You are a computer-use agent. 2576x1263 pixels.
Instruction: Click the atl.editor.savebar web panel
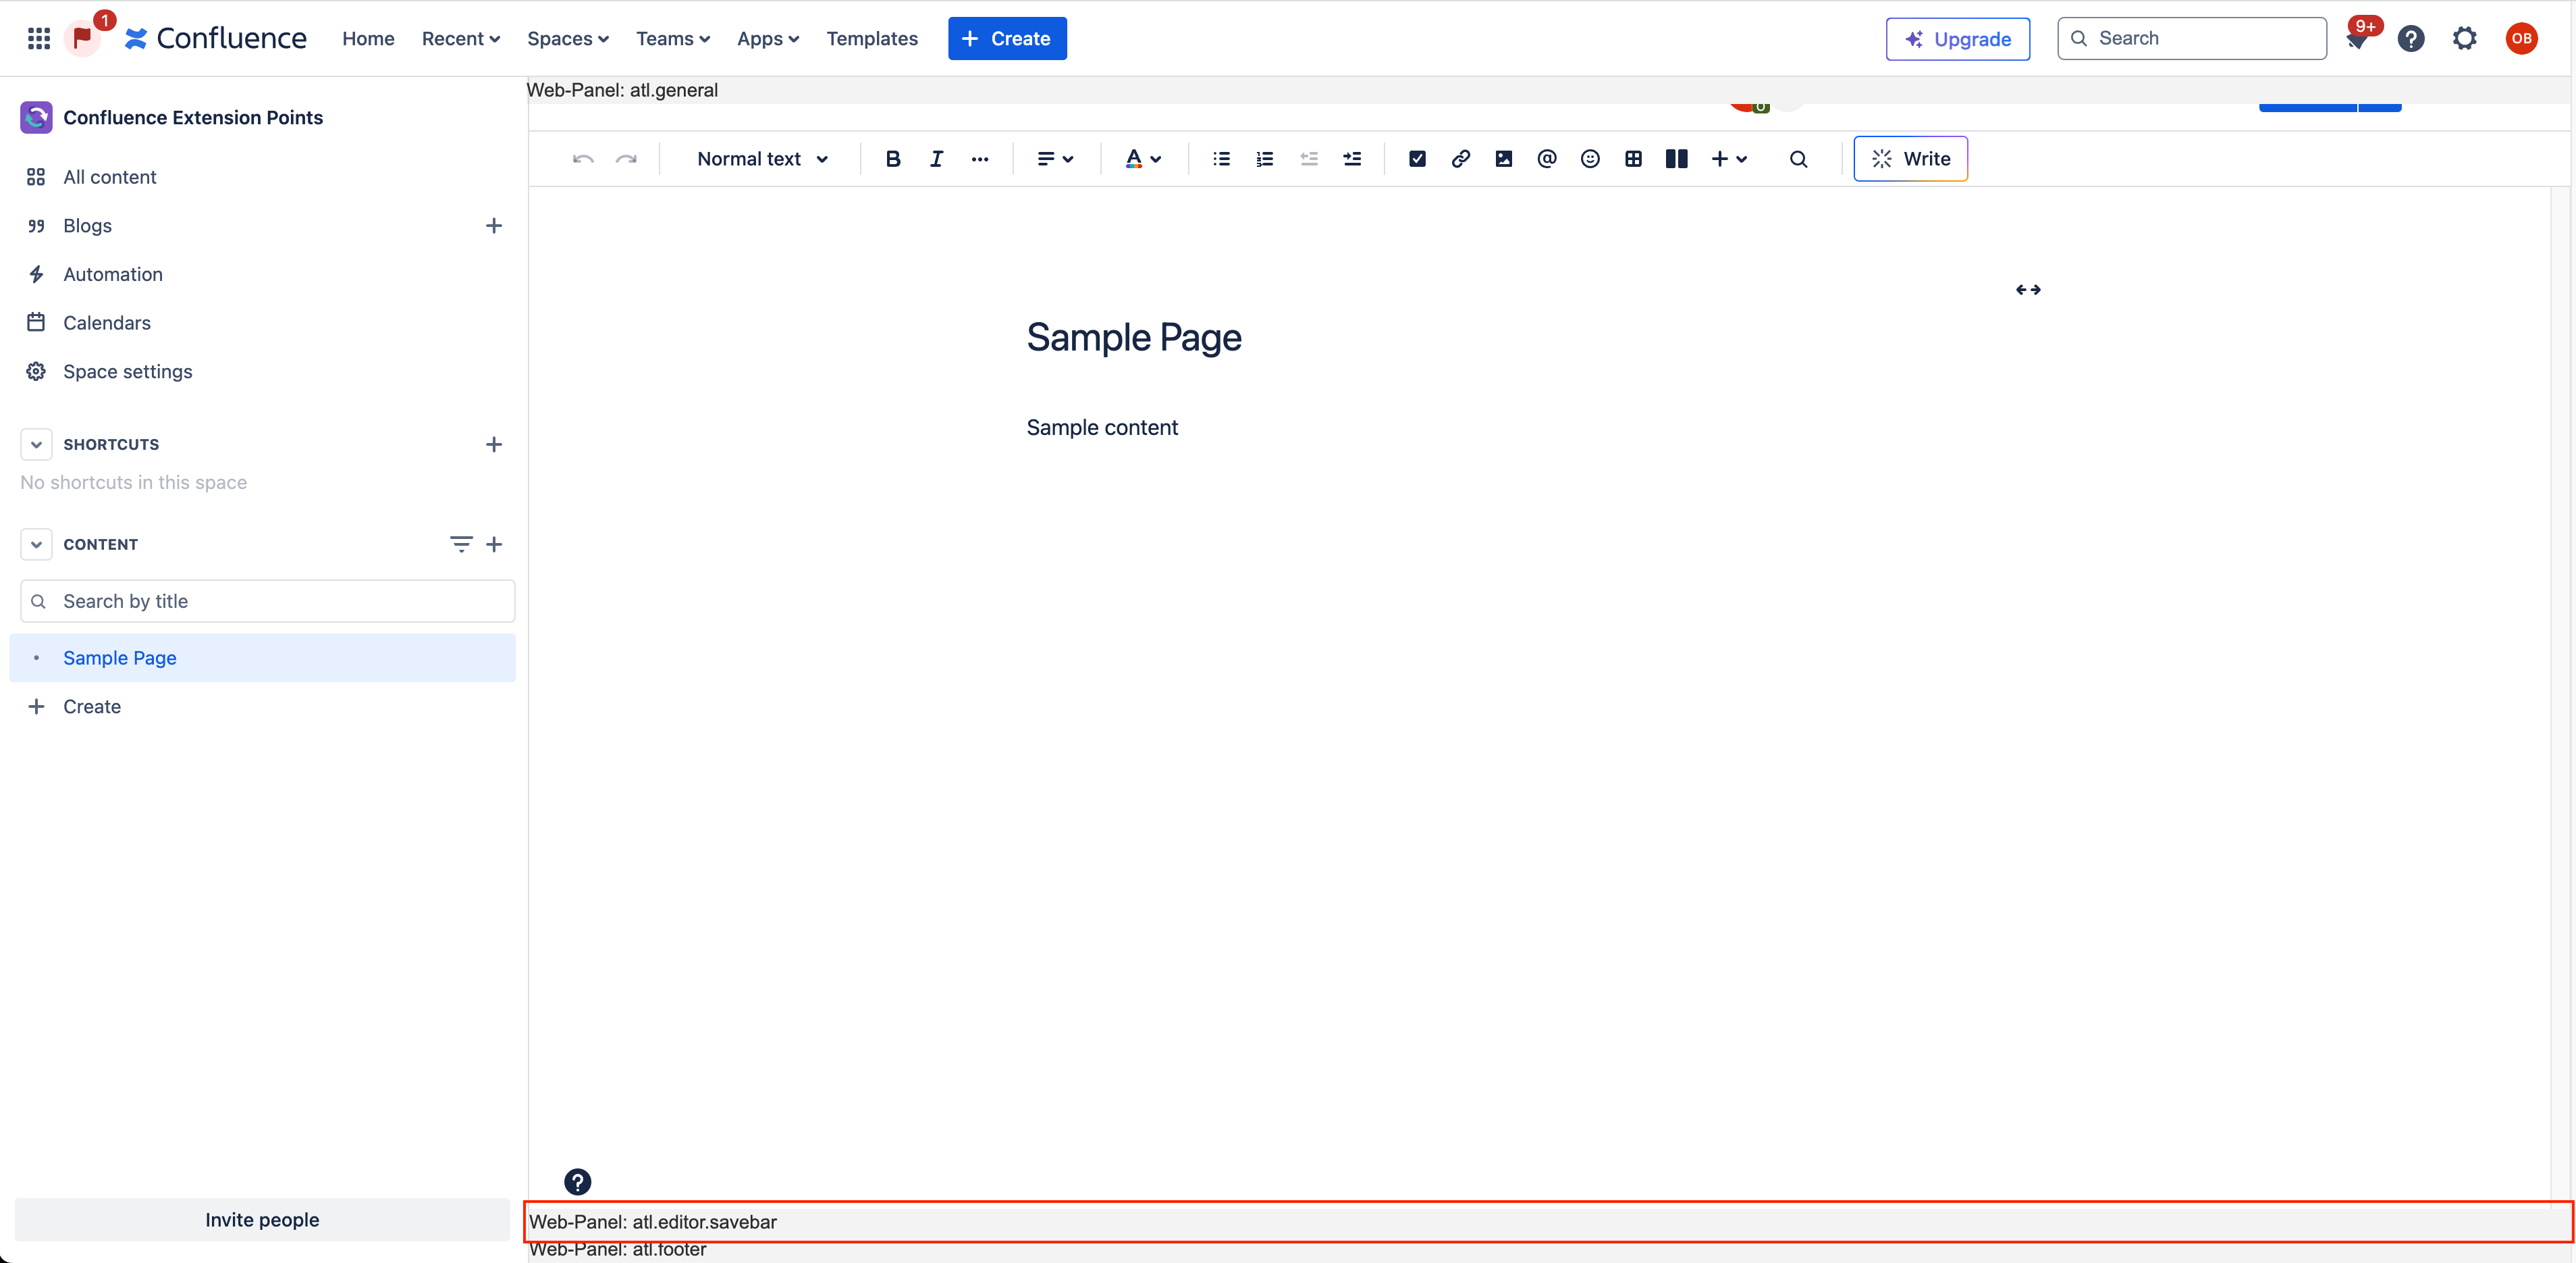coord(1548,1222)
